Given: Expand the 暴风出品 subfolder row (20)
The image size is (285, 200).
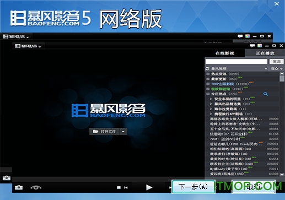Looking at the screenshot, I should pos(211,104).
